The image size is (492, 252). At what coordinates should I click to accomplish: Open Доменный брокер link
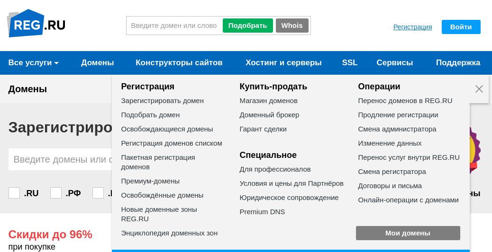pos(270,115)
